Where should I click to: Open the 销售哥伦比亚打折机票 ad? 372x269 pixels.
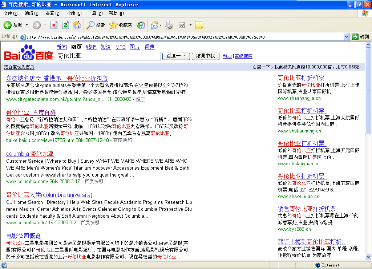tap(308, 209)
